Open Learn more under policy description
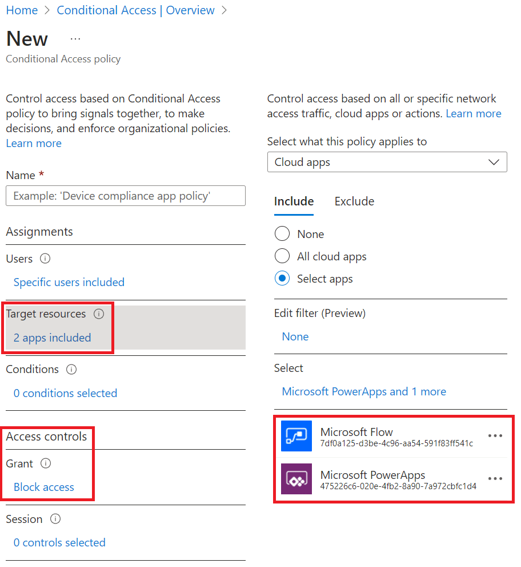The image size is (521, 567). [x=34, y=143]
